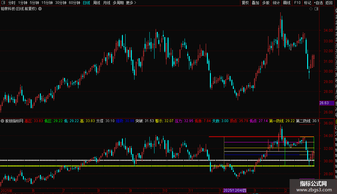Click the 第一防线: 29.22 indicator value
Viewport: 337px width, 194px height.
[282, 121]
